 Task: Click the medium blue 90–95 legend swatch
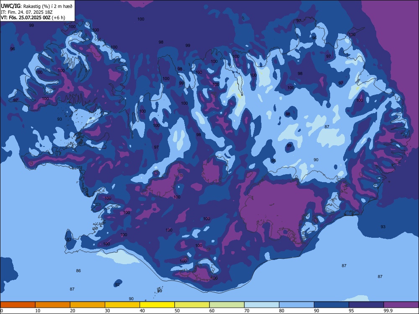[x=331, y=305]
